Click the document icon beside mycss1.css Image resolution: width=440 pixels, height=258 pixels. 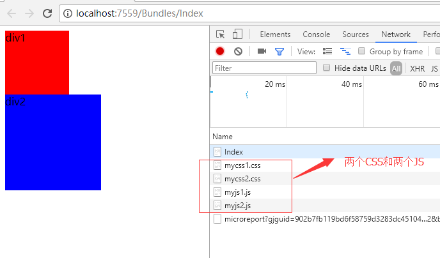[217, 165]
